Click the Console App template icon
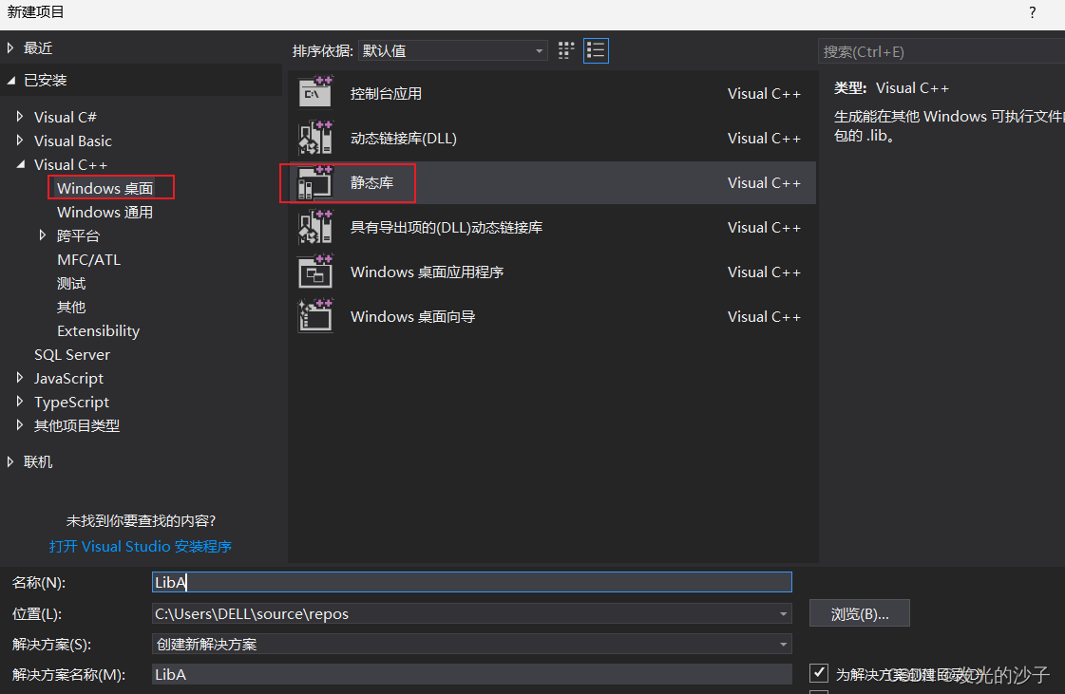 click(x=315, y=93)
